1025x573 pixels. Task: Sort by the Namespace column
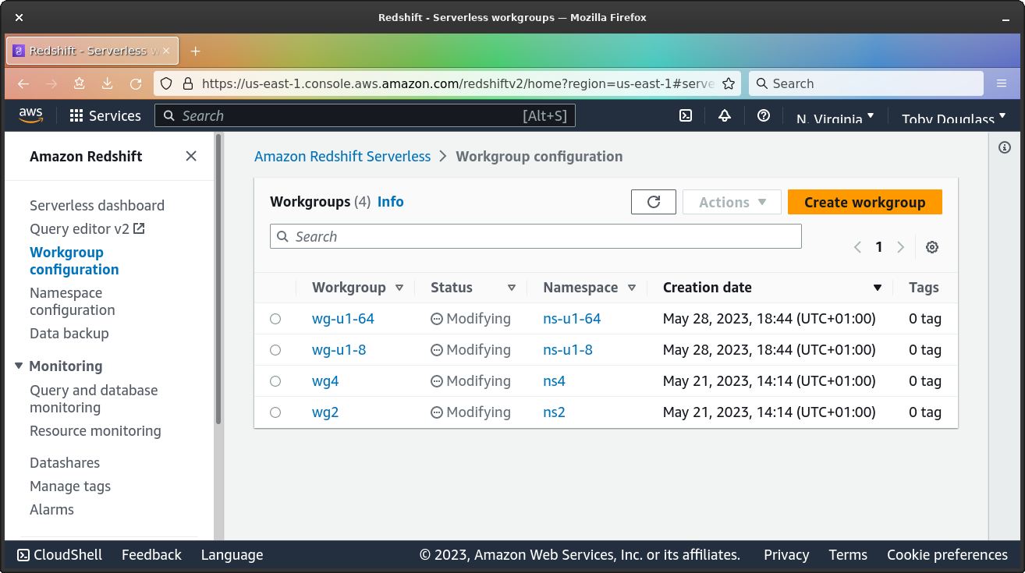(x=590, y=288)
